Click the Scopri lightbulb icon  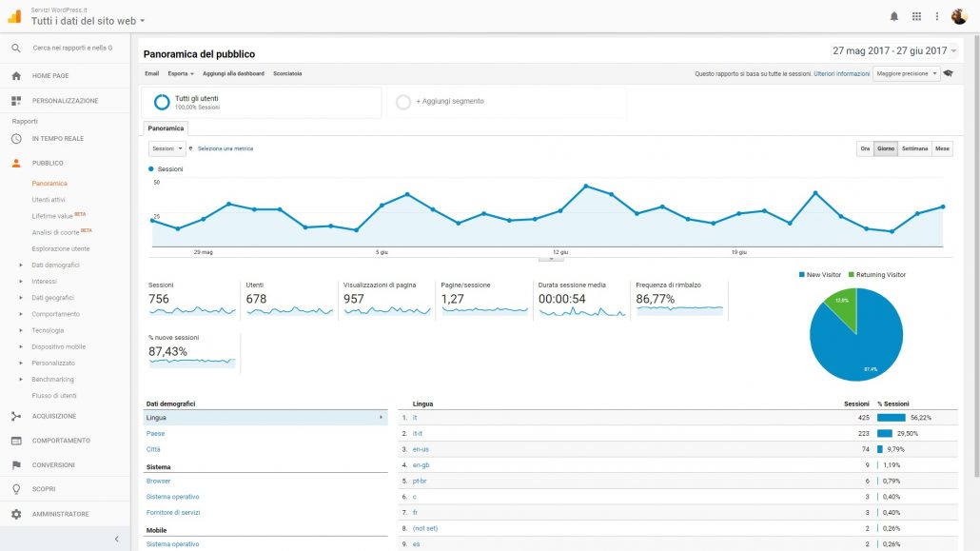16,489
